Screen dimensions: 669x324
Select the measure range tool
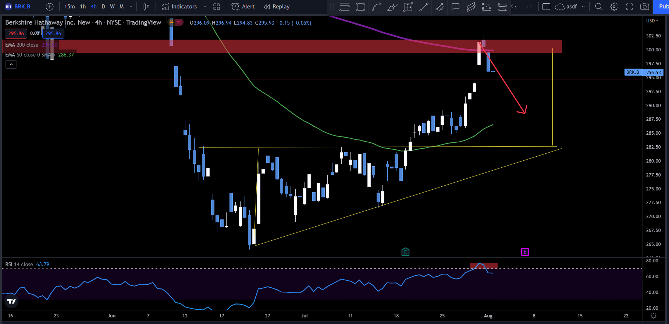408,7
